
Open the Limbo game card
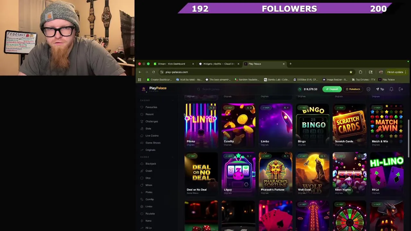pos(275,125)
